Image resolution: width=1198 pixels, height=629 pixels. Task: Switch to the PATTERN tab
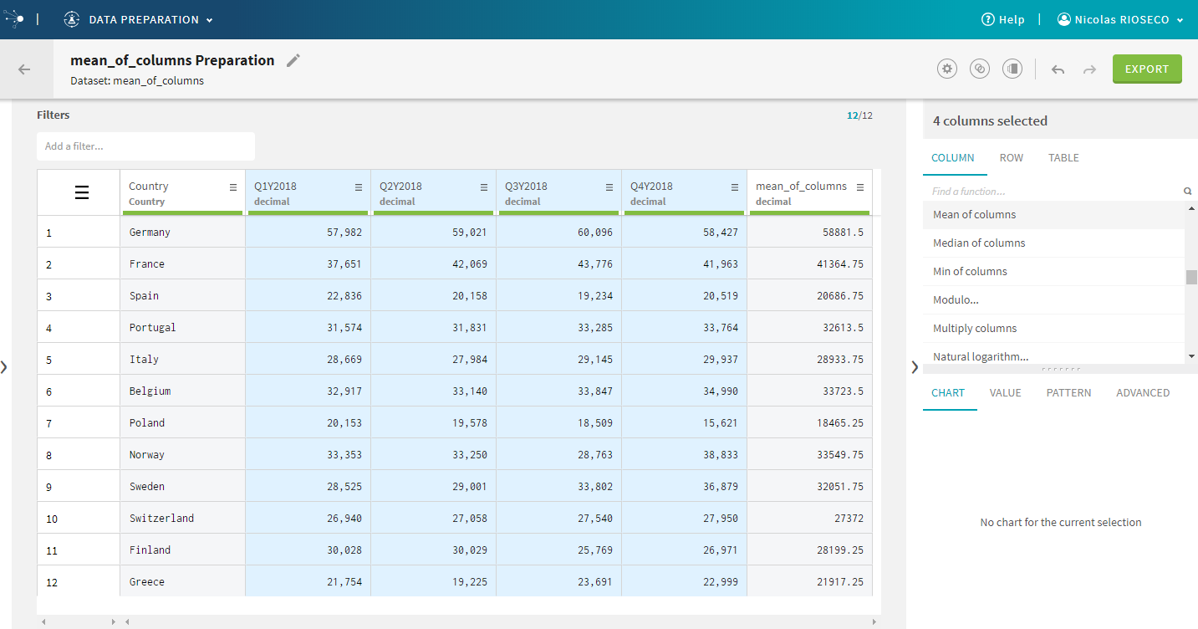point(1068,393)
